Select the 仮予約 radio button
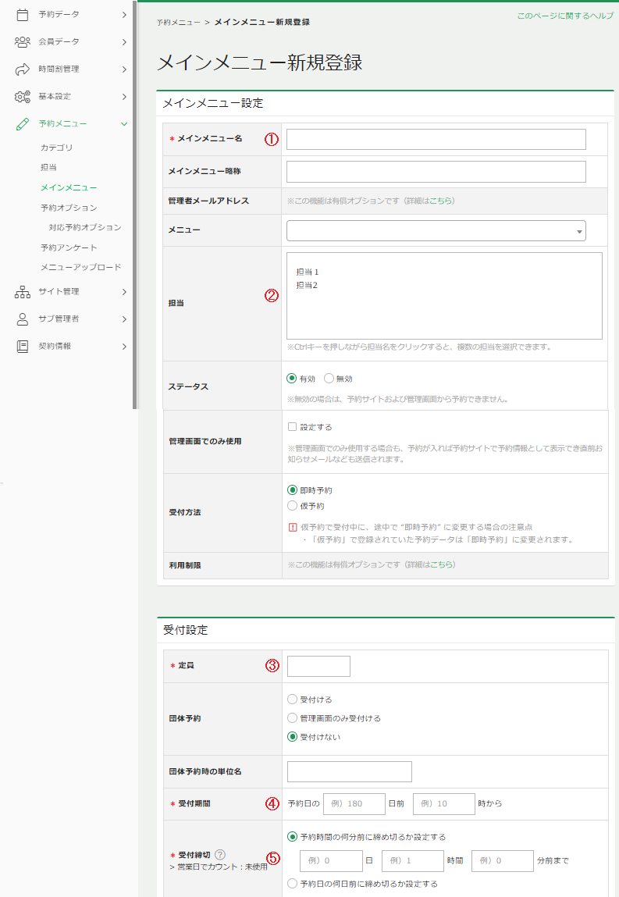This screenshot has height=897, width=619. [x=293, y=506]
